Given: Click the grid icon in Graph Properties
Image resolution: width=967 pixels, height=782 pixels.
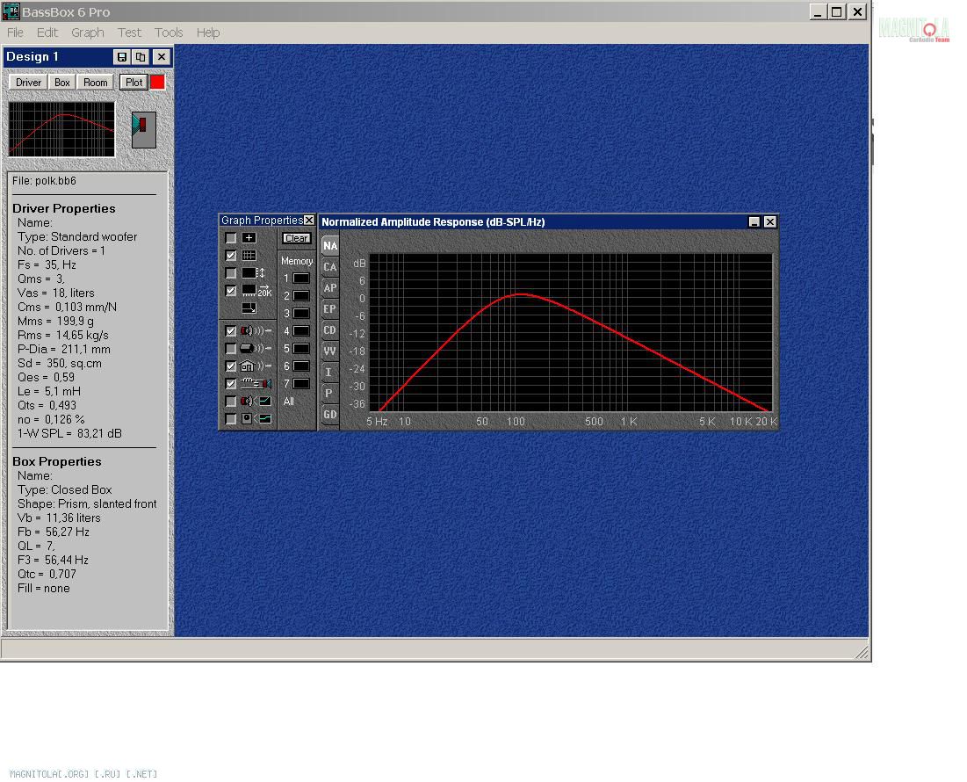Looking at the screenshot, I should [x=249, y=256].
